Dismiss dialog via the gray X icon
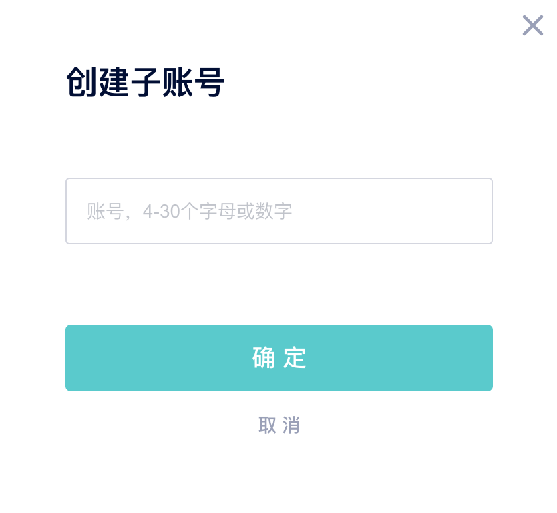557x513 pixels. coord(532,25)
